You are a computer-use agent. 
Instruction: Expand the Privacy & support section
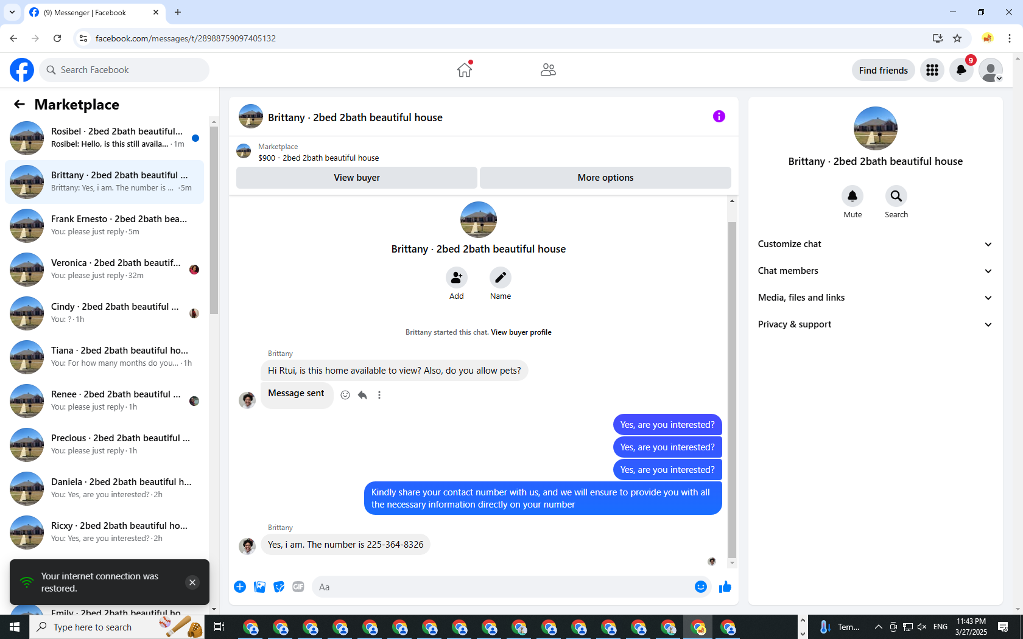(x=876, y=324)
